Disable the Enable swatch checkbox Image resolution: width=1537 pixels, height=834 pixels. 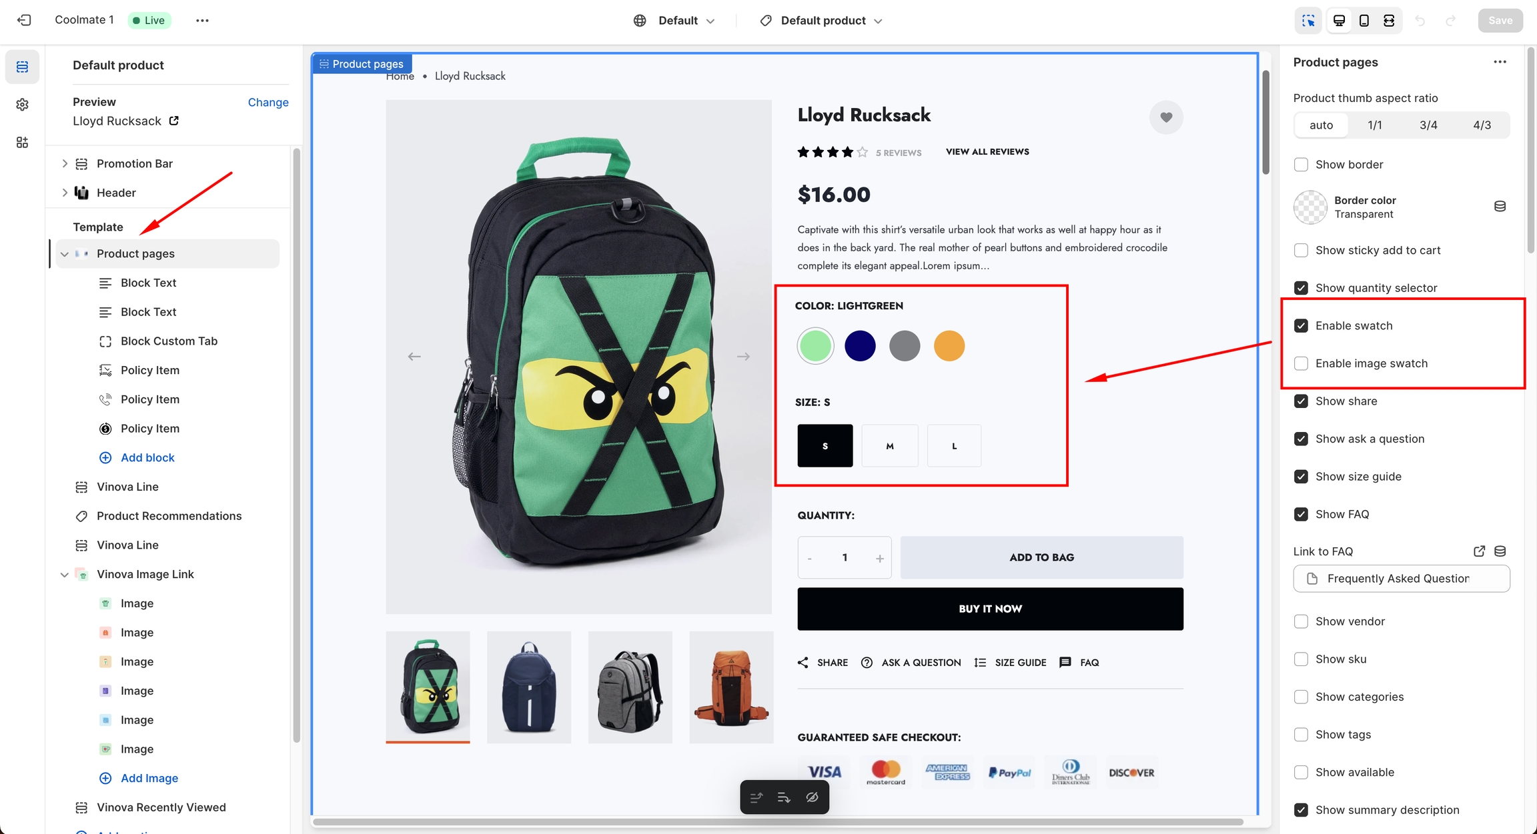coord(1301,326)
